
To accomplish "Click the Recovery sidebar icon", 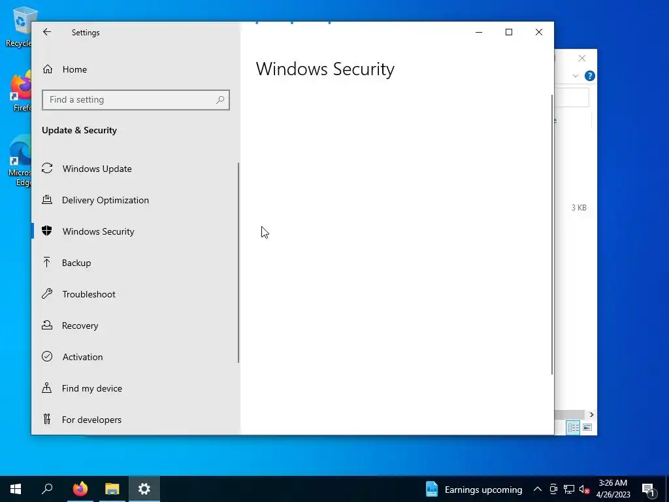I will click(x=47, y=325).
